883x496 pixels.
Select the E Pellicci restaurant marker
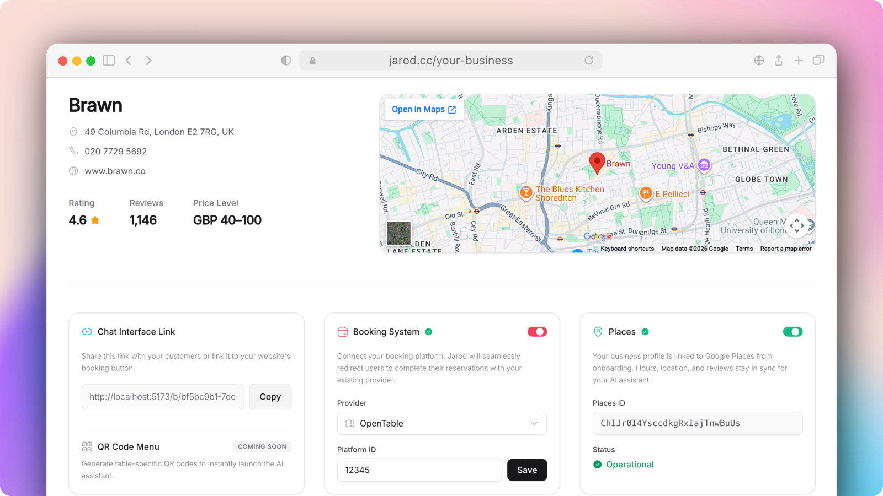pos(646,193)
